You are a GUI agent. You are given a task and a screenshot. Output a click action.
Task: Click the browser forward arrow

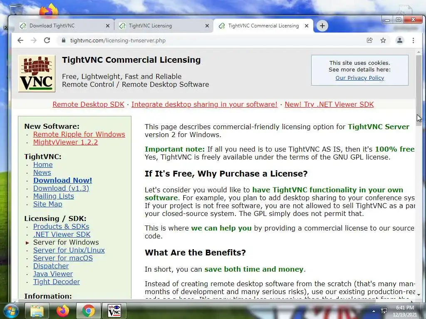33,40
